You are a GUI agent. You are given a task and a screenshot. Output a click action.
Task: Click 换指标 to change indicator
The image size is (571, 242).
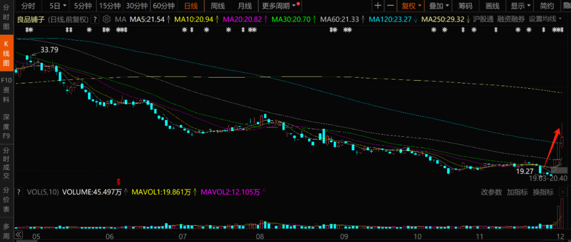coord(544,192)
